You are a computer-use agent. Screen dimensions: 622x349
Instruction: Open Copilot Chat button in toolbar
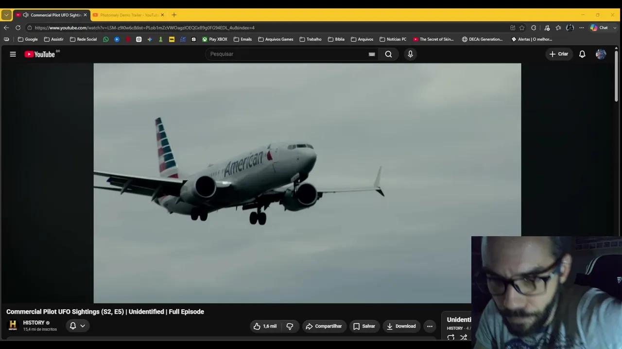[599, 28]
